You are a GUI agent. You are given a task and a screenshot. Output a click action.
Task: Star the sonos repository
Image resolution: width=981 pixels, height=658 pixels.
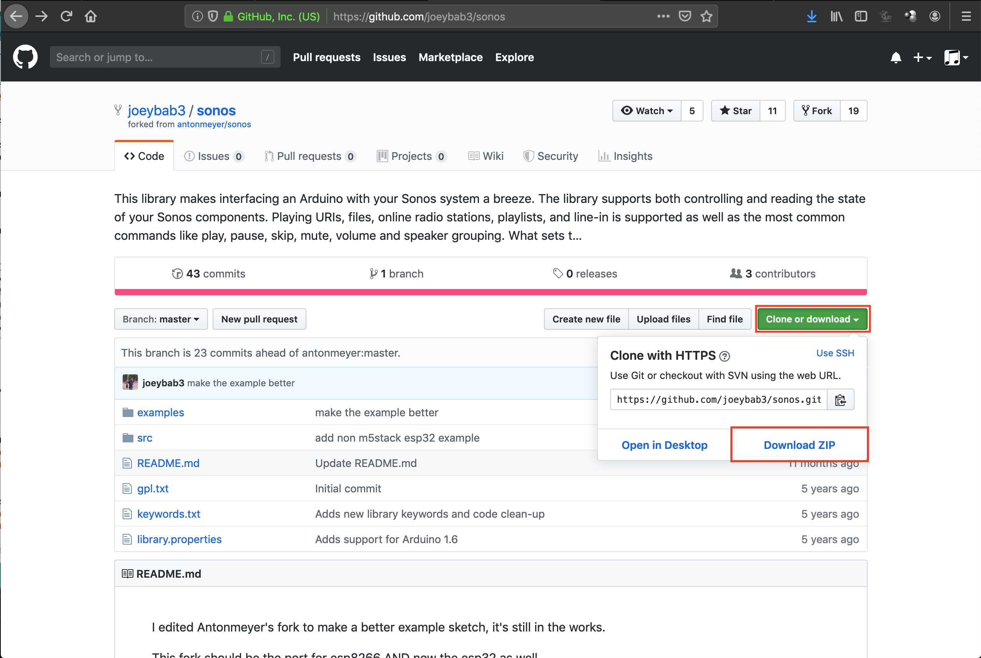735,111
